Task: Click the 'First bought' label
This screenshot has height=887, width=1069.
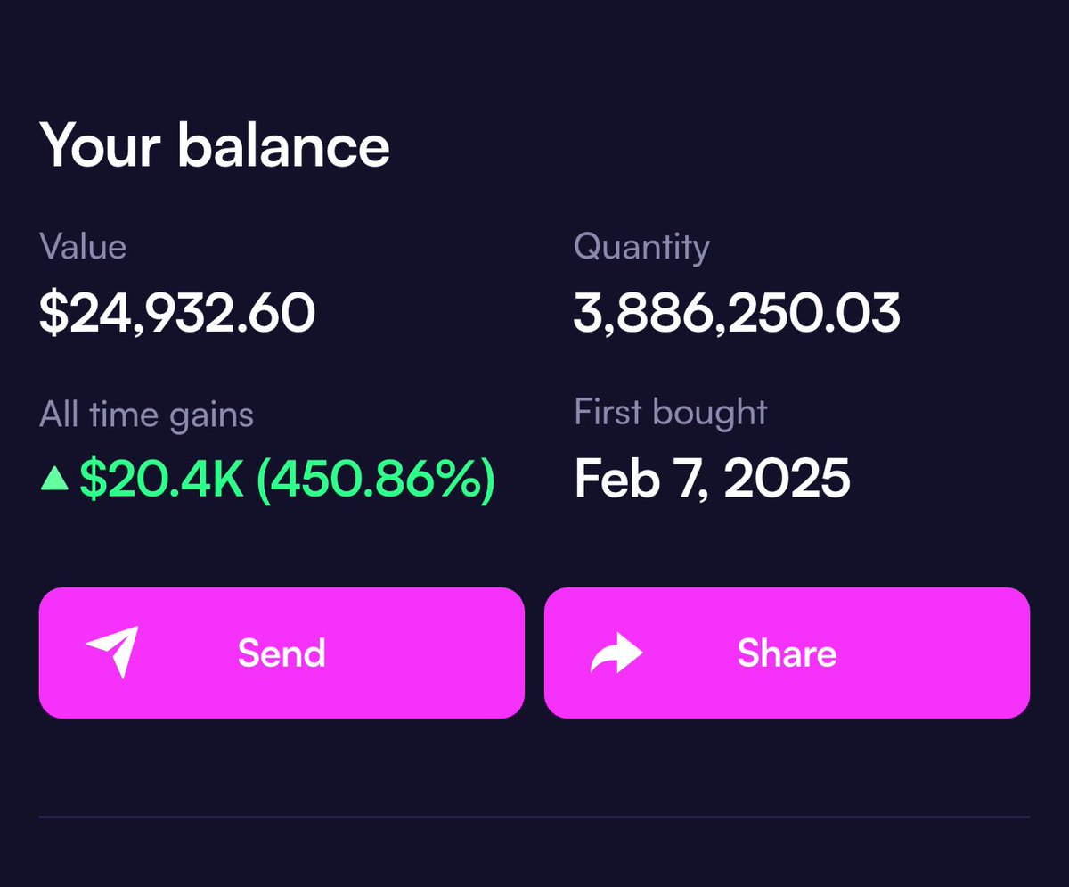Action: click(671, 412)
